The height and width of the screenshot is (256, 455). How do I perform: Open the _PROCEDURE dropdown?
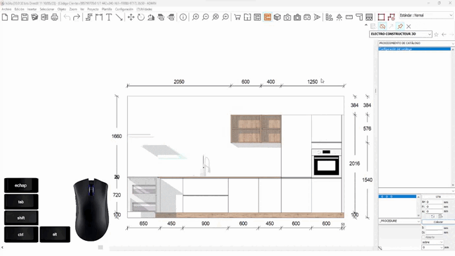(x=400, y=221)
